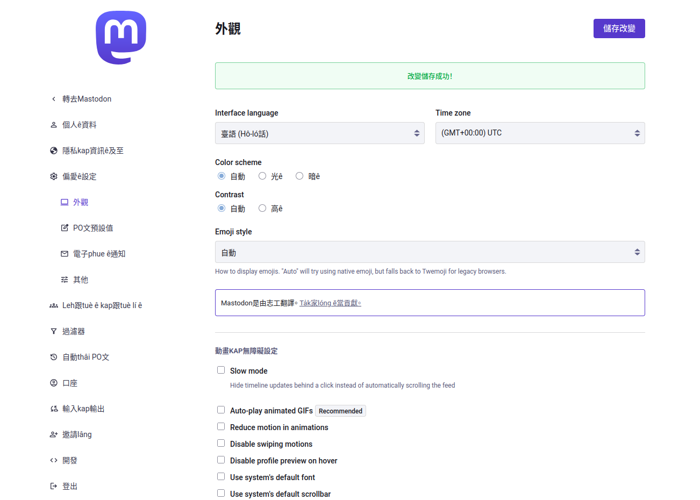Tick the Auto-play animated GIFs checkbox
The height and width of the screenshot is (500, 700).
221,410
